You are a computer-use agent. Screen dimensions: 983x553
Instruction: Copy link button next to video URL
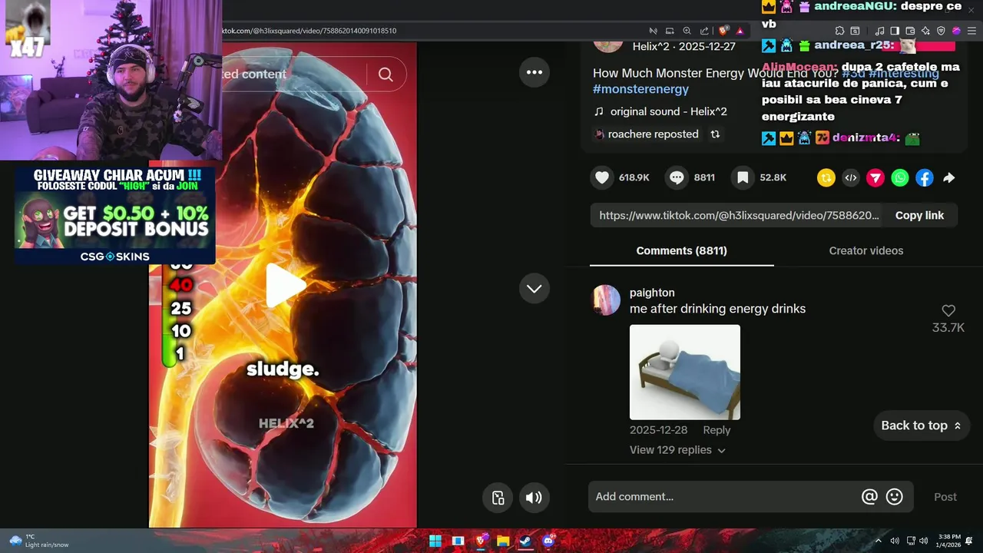(919, 216)
